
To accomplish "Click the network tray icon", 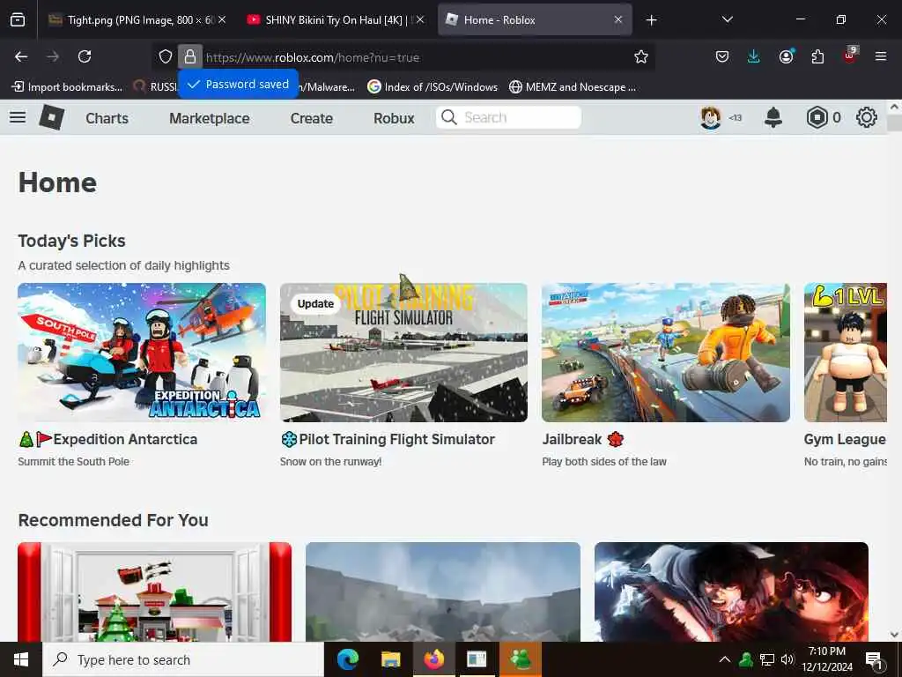I will [x=767, y=659].
